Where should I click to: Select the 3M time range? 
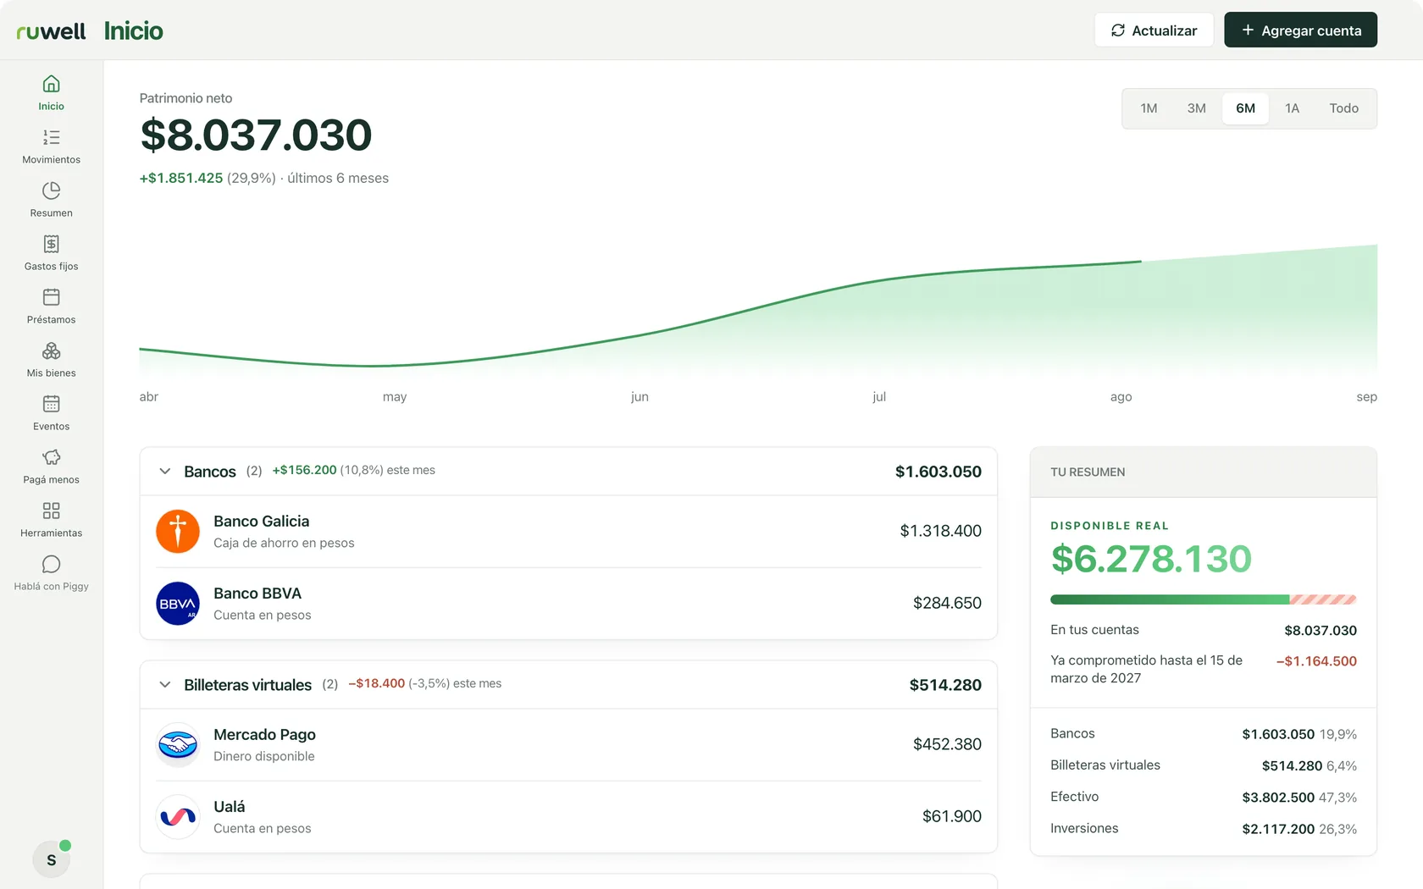(1196, 108)
